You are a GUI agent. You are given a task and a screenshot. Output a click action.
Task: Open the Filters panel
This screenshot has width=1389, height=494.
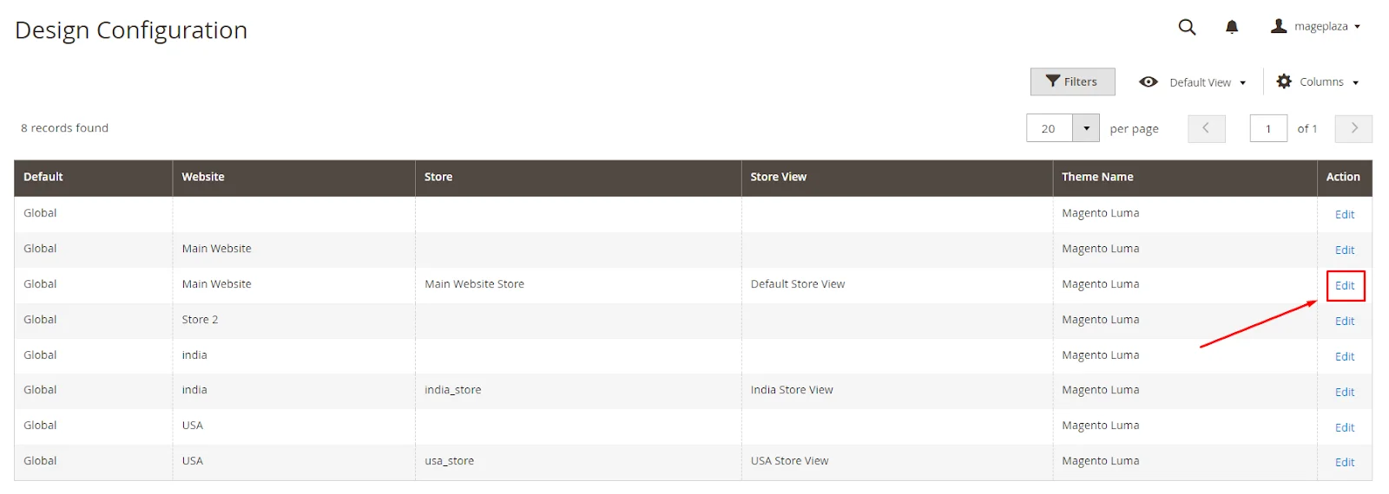coord(1072,81)
